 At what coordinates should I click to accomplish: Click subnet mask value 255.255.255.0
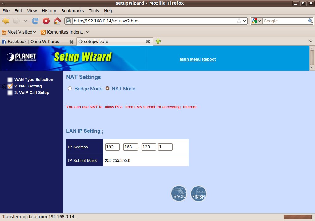118,161
